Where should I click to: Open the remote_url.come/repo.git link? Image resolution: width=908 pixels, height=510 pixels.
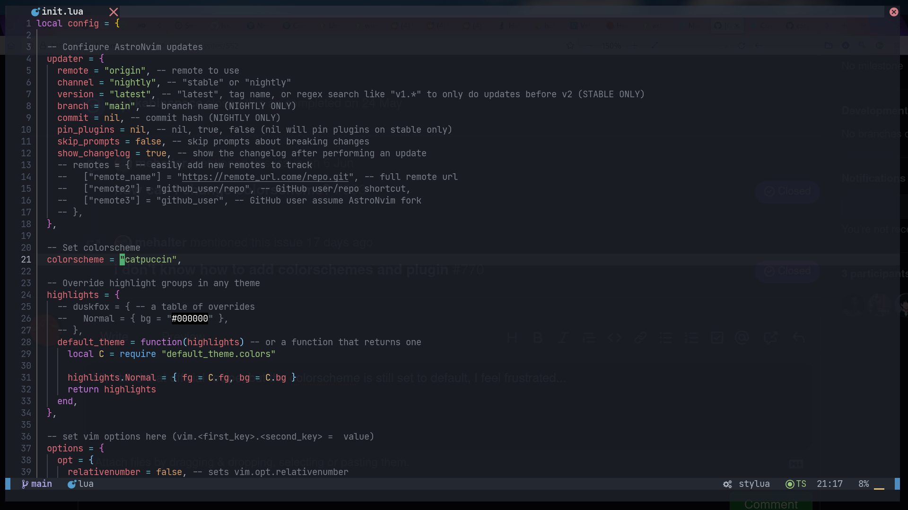click(x=265, y=177)
